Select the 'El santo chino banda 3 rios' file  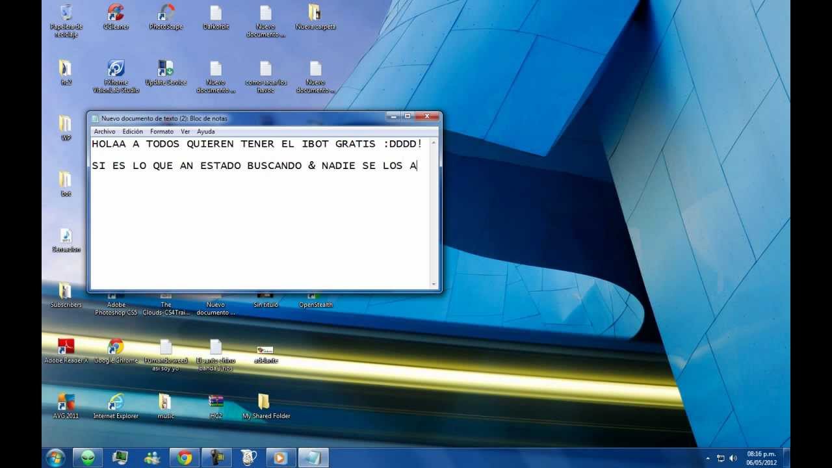(216, 354)
